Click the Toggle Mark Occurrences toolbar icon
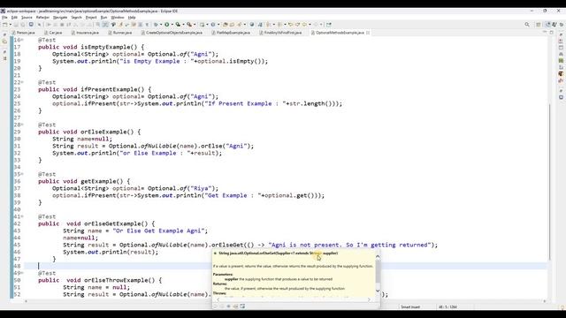Viewport: 566px width, 318px height. (x=120, y=25)
